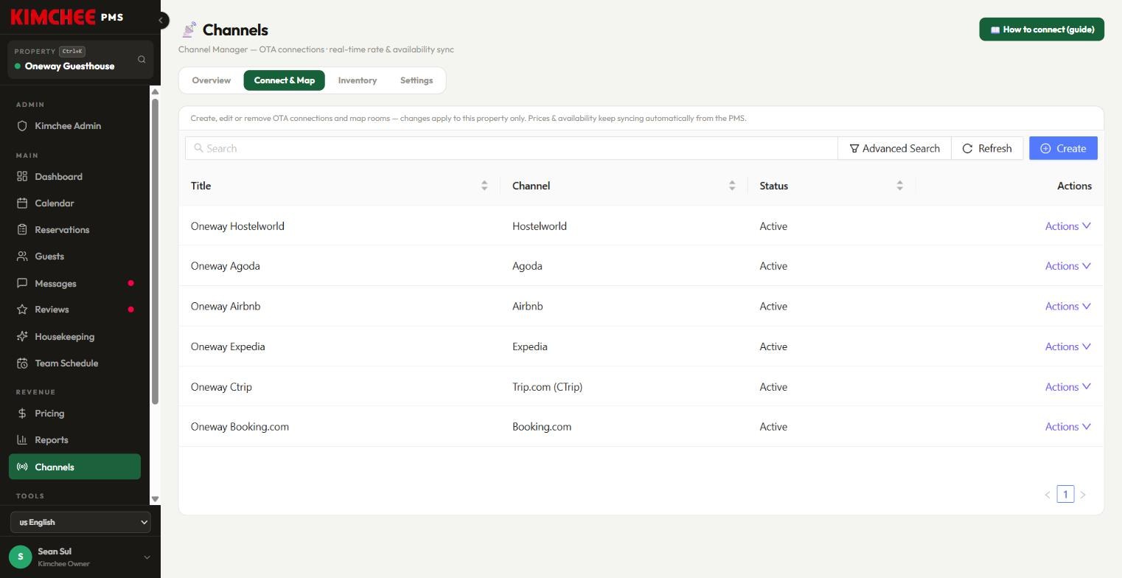This screenshot has width=1122, height=578.
Task: Open Actions menu for Oneway Expedia
Action: 1067,347
